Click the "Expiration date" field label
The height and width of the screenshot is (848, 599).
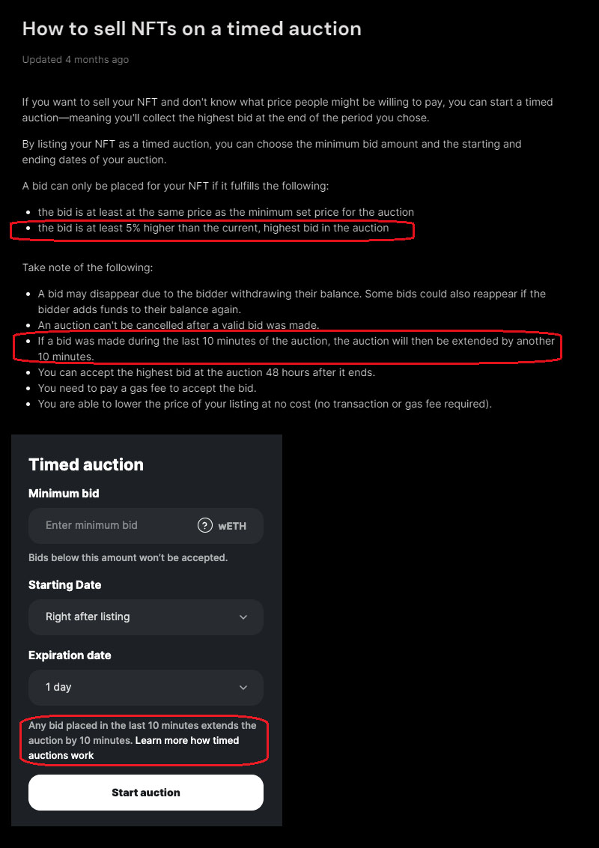(x=70, y=655)
